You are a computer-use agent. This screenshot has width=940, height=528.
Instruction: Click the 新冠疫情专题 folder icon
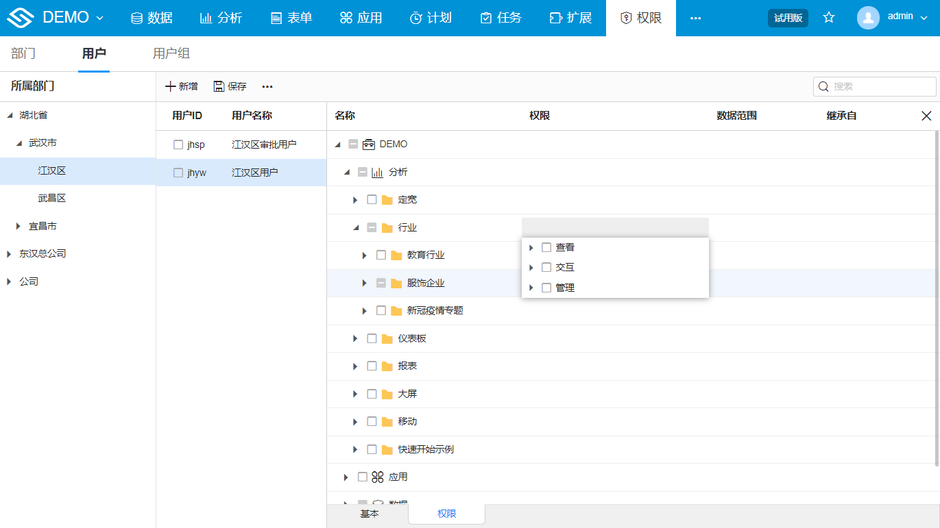click(396, 311)
